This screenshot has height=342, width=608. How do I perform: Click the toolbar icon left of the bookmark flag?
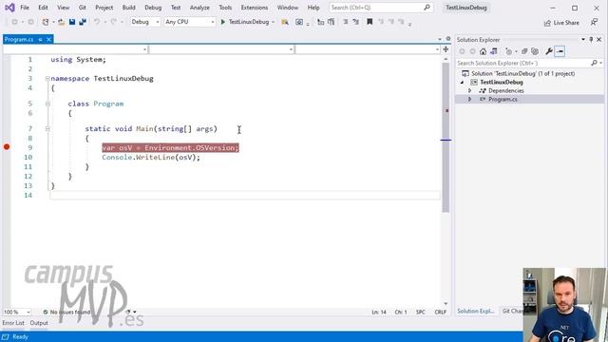point(355,22)
